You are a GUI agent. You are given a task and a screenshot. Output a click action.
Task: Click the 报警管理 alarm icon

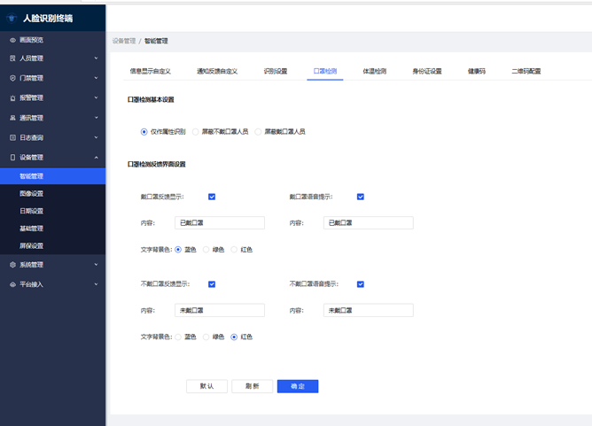pyautogui.click(x=12, y=98)
